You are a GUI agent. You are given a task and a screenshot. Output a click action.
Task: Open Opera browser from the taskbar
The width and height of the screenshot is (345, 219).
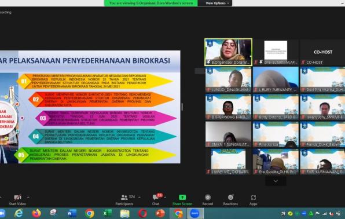point(142,213)
